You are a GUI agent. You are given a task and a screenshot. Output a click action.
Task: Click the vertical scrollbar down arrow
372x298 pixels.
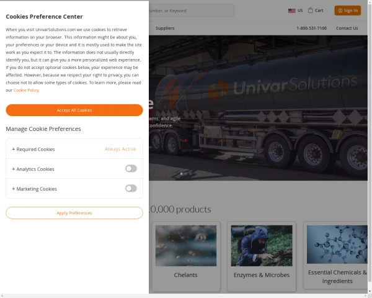(370, 291)
